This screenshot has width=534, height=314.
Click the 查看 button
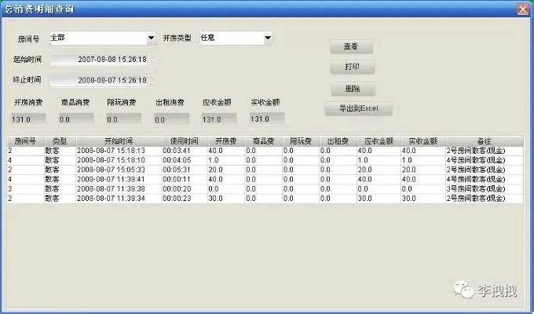click(351, 46)
